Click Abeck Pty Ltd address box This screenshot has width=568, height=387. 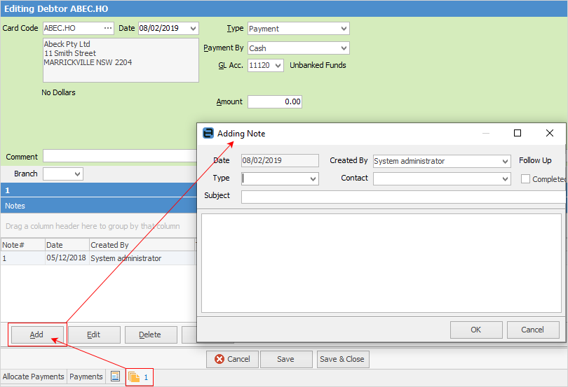coord(121,60)
